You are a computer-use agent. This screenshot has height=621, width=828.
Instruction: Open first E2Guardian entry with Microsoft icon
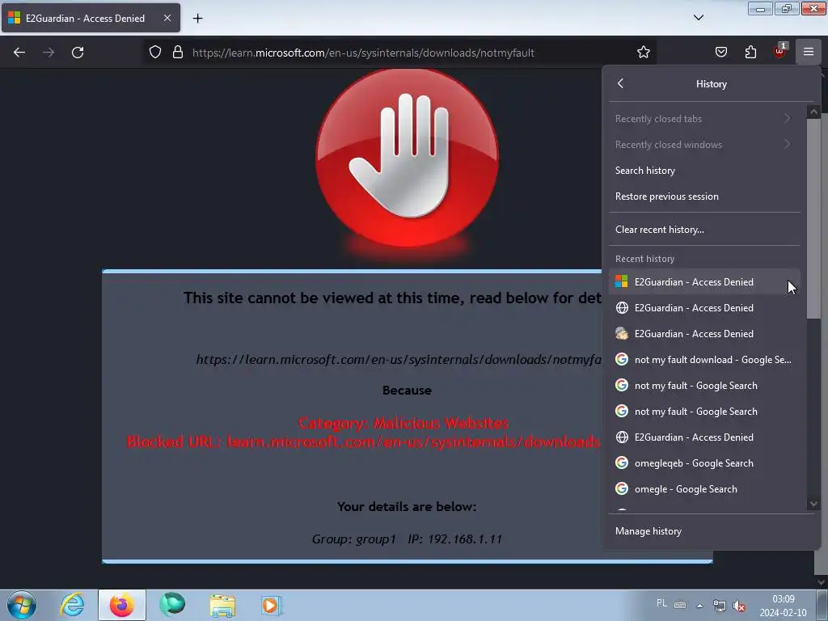coord(704,282)
